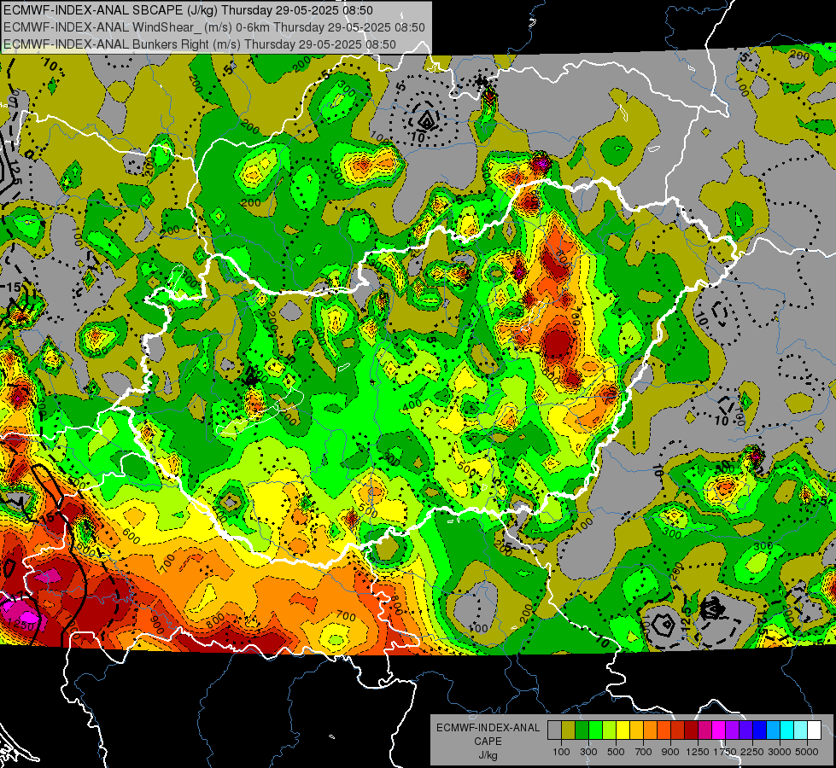Select the pure yellow legend swatch
The width and height of the screenshot is (836, 768).
coord(623,730)
